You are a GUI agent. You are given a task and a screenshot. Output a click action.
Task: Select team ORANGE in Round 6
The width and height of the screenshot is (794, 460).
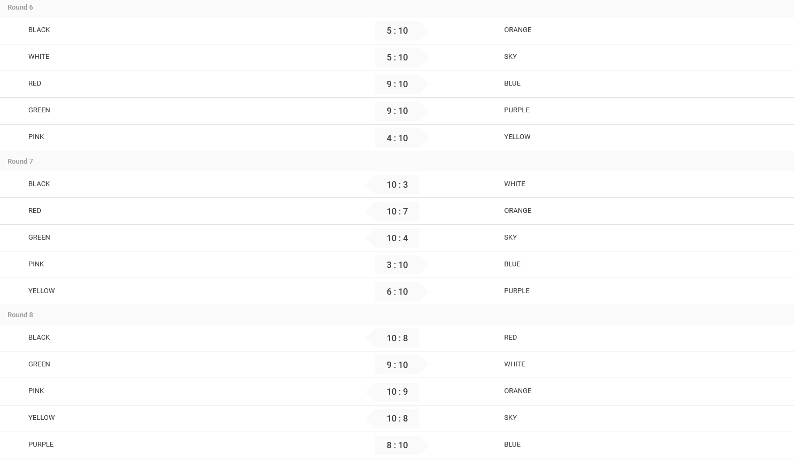(517, 30)
